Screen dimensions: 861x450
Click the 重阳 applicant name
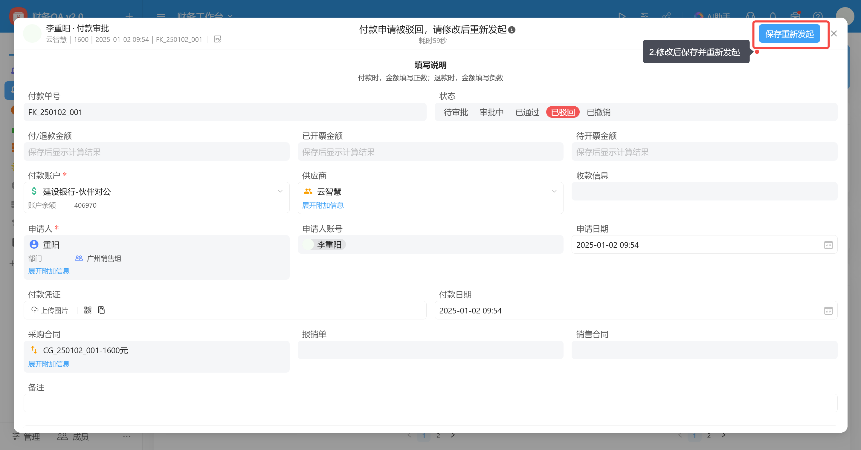point(51,245)
